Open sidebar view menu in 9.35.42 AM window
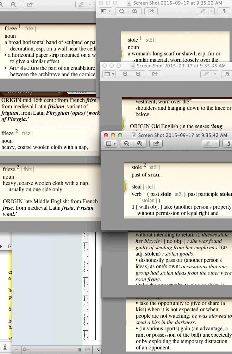 111,144
